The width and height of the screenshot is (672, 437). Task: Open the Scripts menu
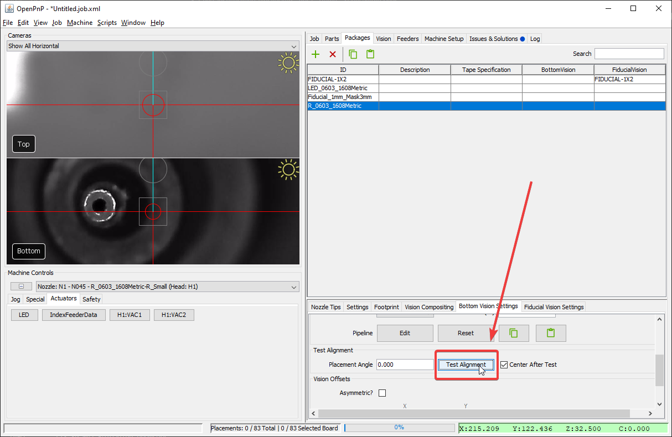click(107, 23)
